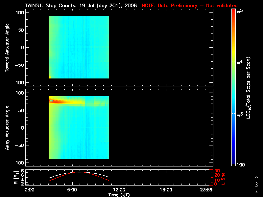This screenshot has width=263, height=197.
Task: Click the -100 tick label on Away panel
Action: pyautogui.click(x=18, y=163)
